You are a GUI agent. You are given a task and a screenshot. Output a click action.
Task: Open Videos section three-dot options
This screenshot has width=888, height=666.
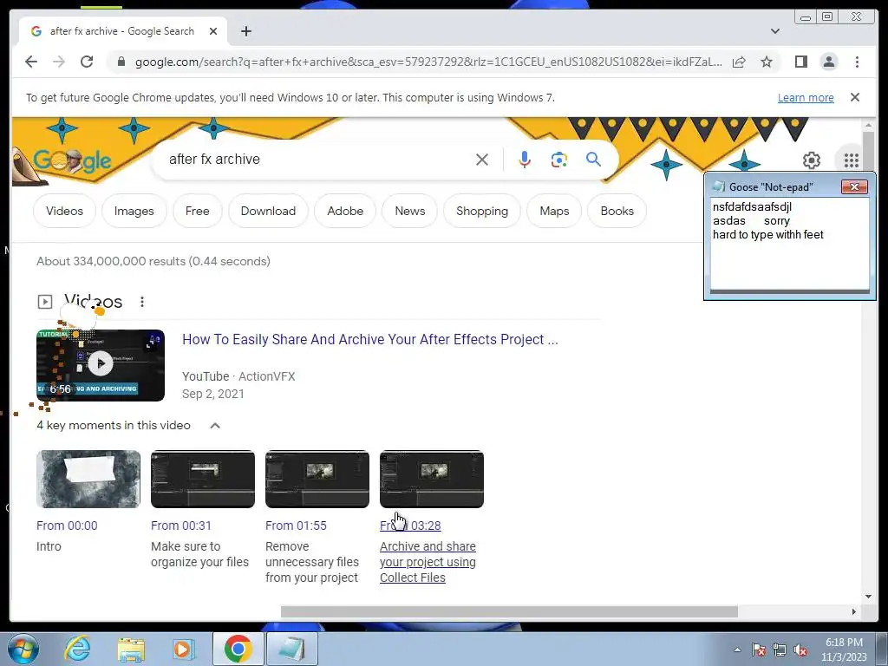click(142, 302)
